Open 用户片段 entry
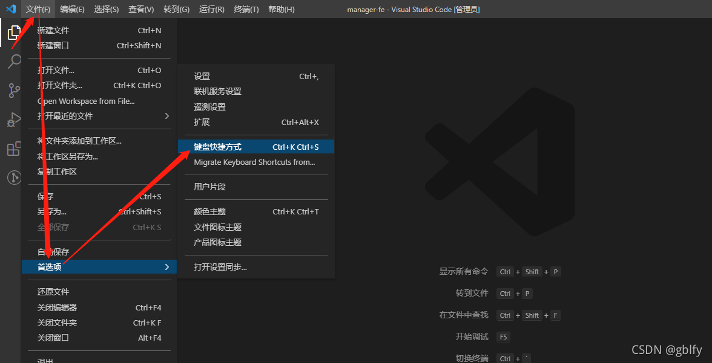This screenshot has width=712, height=363. 256,187
